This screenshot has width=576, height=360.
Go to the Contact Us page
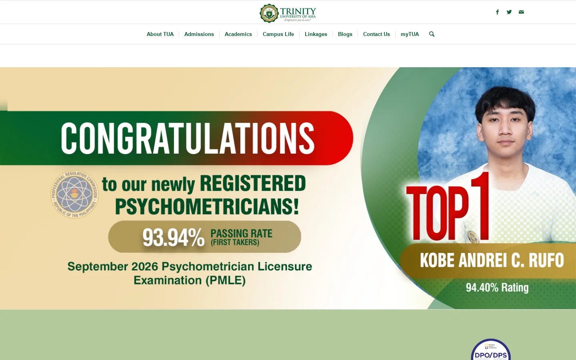(376, 34)
